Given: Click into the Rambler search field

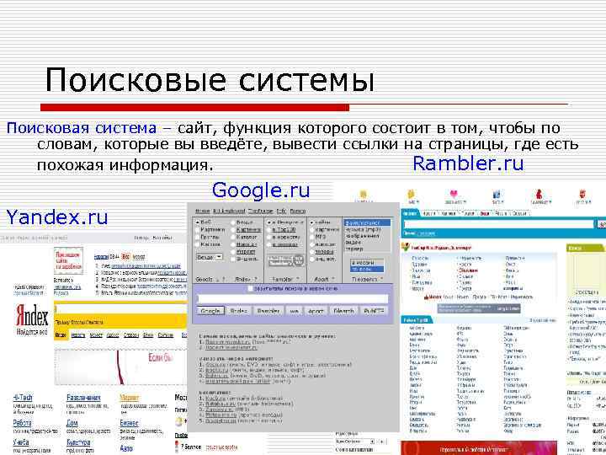Looking at the screenshot, I should (x=498, y=223).
